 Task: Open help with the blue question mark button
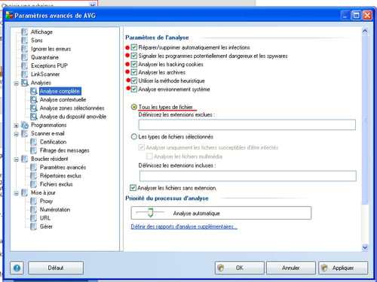[x=17, y=268]
